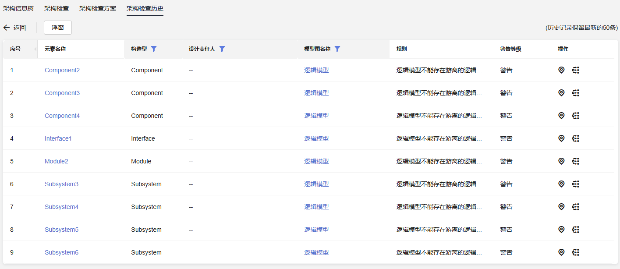
Task: Click the history retention note 历史记录保留最新的50条
Action: point(581,28)
